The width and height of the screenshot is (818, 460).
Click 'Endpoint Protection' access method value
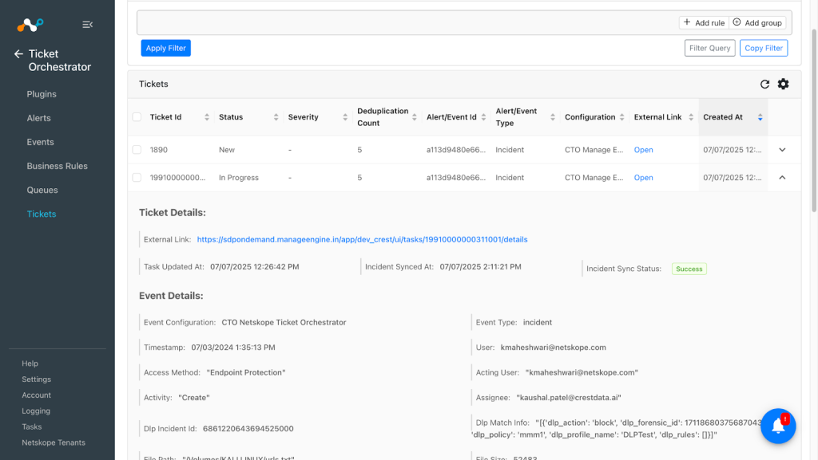[246, 372]
